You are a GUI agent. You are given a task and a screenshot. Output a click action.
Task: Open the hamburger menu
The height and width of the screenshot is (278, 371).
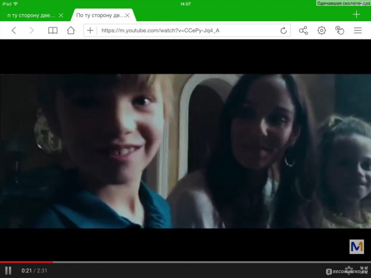(358, 31)
